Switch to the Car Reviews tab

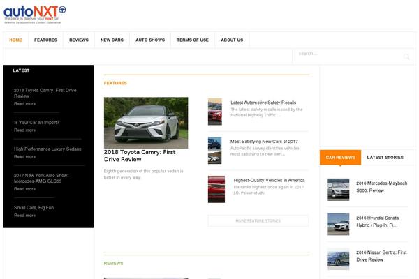[341, 158]
